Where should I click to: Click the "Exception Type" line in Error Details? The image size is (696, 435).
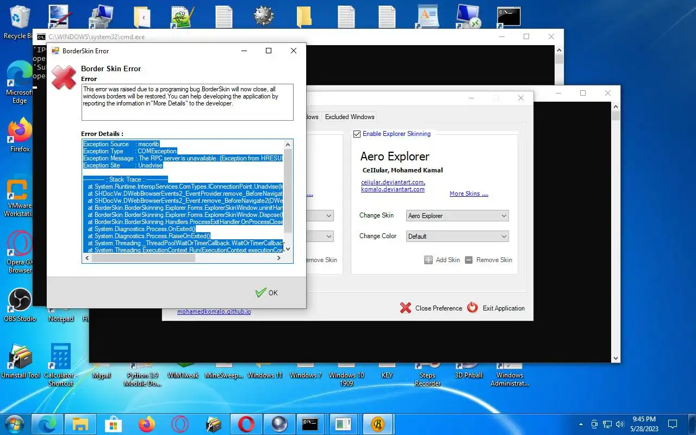(x=130, y=151)
